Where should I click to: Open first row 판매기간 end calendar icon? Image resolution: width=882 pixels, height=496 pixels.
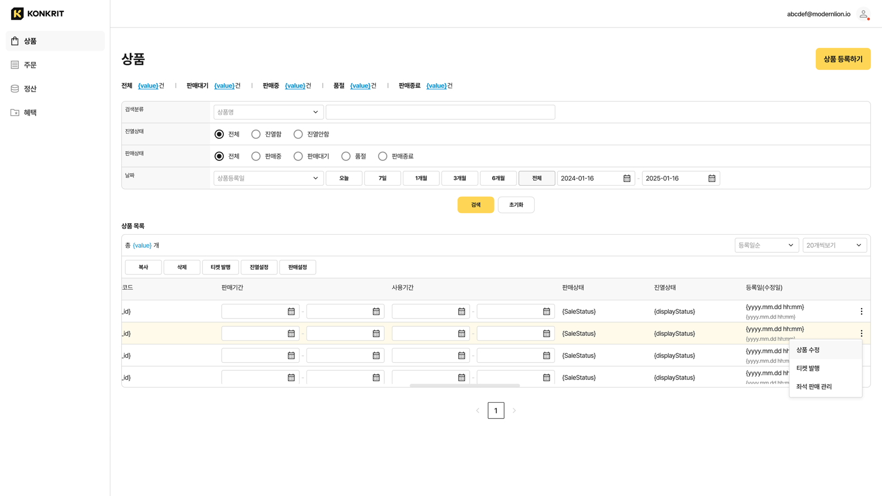[x=376, y=311]
